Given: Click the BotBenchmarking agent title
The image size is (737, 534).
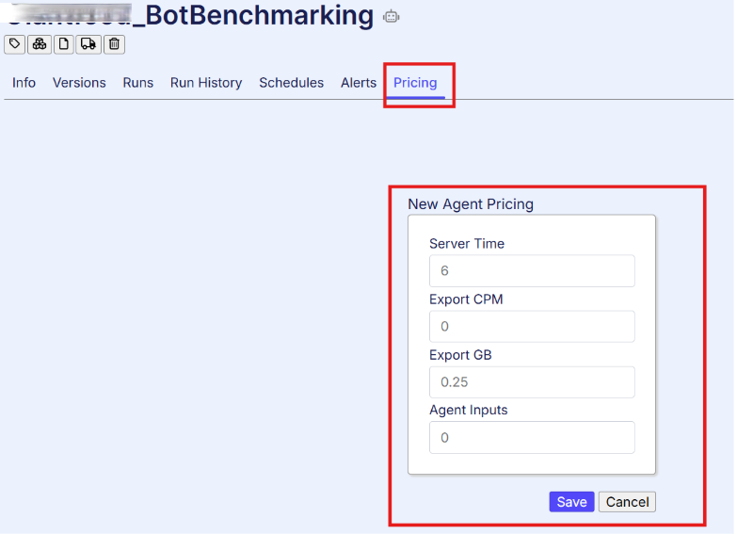Looking at the screenshot, I should pos(252,16).
